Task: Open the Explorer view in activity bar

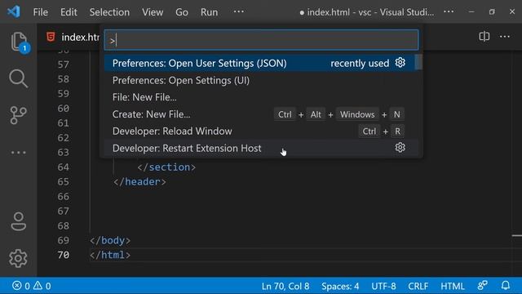Action: tap(19, 42)
